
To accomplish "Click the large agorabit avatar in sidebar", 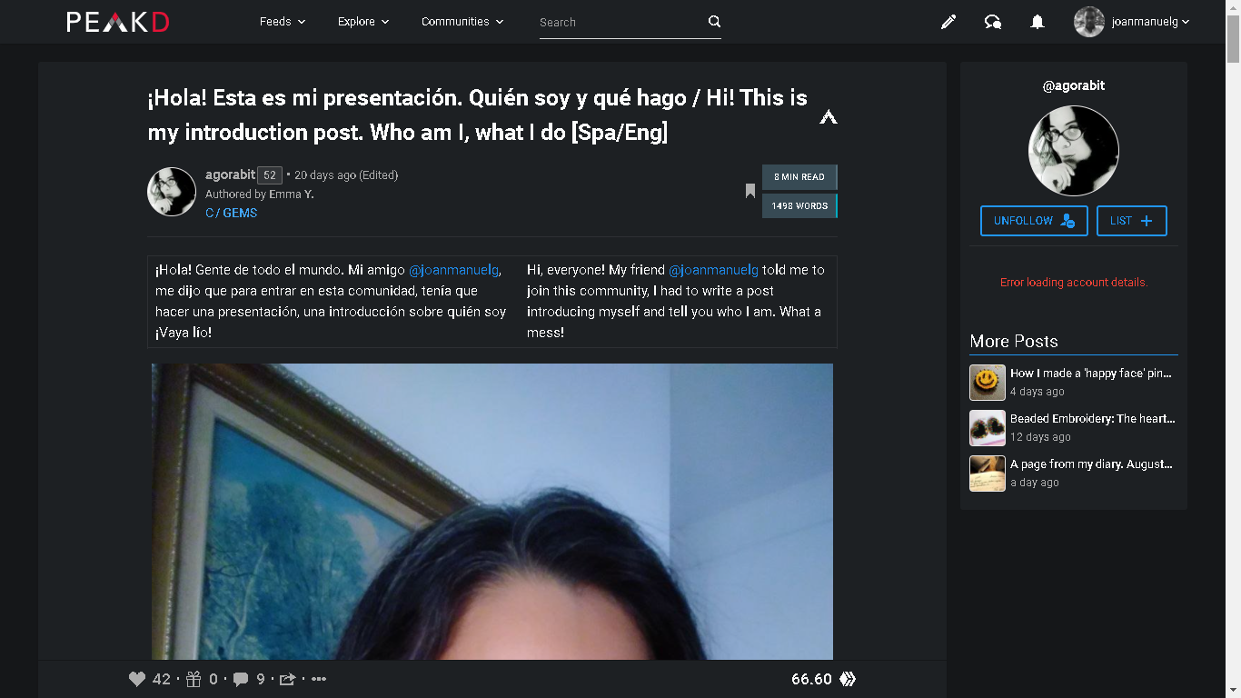I will point(1074,151).
